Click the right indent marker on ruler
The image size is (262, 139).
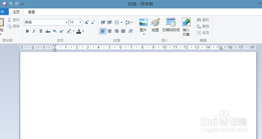[221, 49]
